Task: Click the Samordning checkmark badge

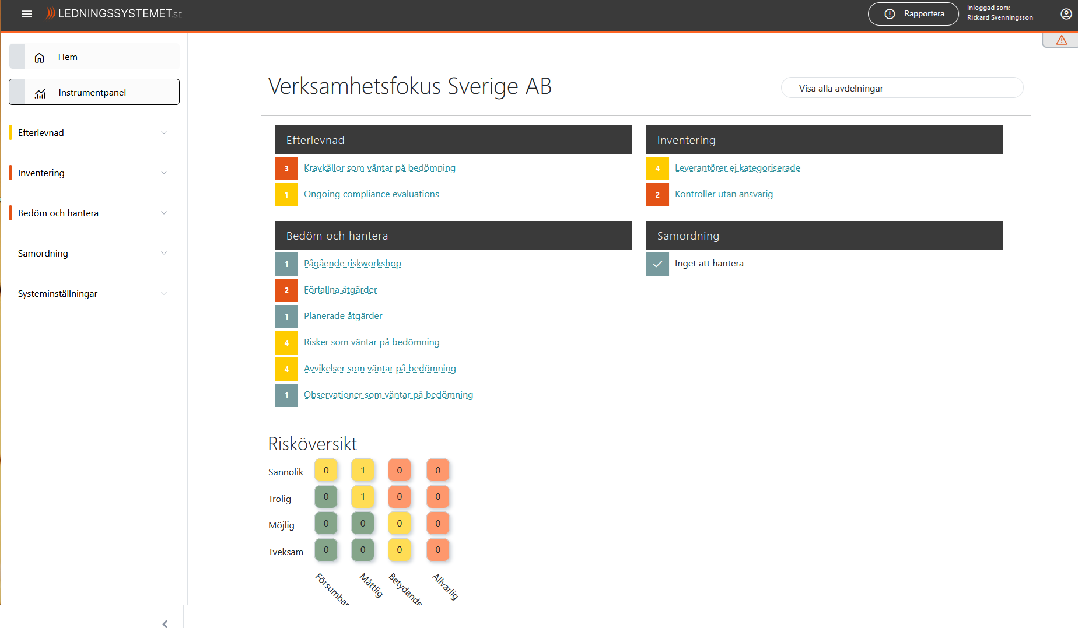Action: (x=657, y=264)
